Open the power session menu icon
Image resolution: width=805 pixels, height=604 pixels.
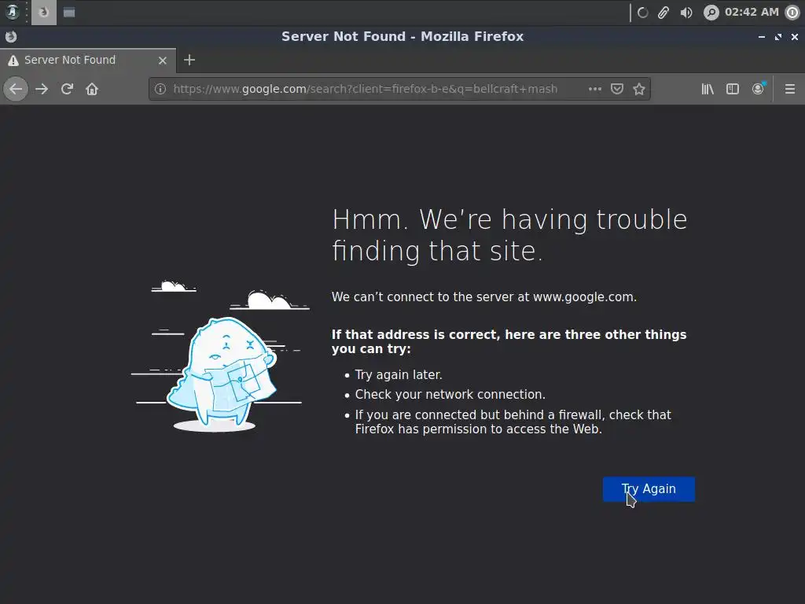tap(792, 13)
